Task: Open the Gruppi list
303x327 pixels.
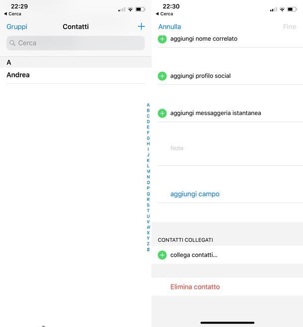Action: pyautogui.click(x=17, y=27)
